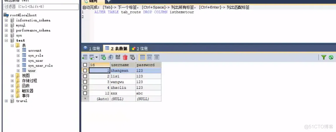Switch to grid view mode

[142, 57]
